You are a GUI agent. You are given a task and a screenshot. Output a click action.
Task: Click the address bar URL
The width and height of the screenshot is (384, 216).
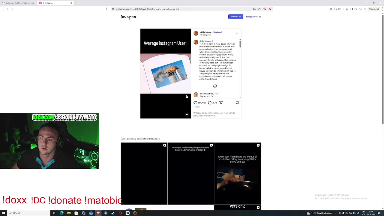coord(148,9)
